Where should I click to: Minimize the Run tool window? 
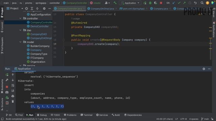[x=209, y=69]
